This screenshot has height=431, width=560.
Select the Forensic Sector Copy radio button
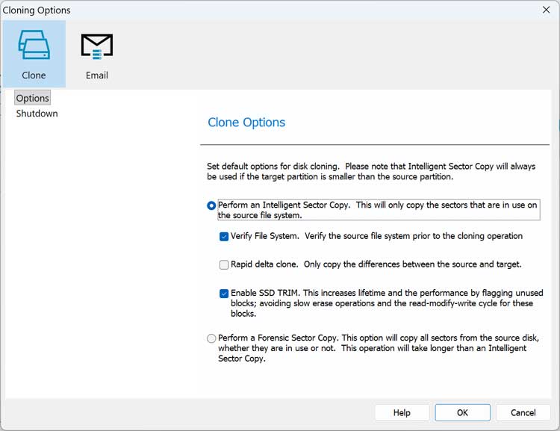[x=211, y=338]
